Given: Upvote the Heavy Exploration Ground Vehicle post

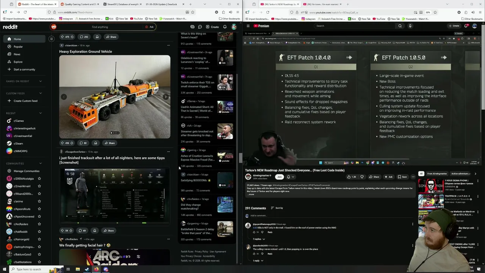Looking at the screenshot, I should coord(62,143).
